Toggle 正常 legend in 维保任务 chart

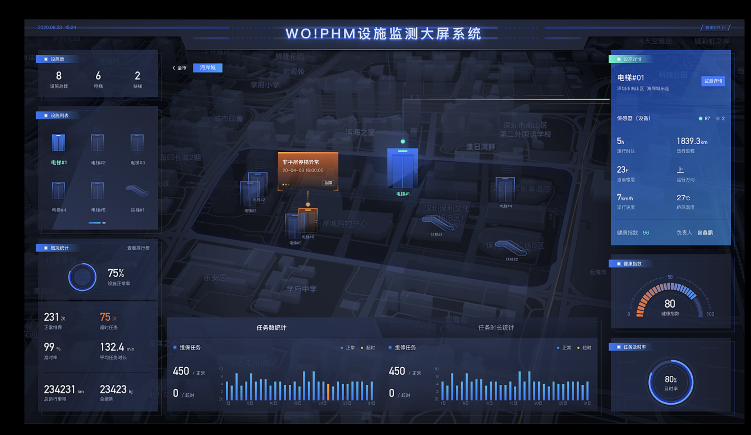347,348
